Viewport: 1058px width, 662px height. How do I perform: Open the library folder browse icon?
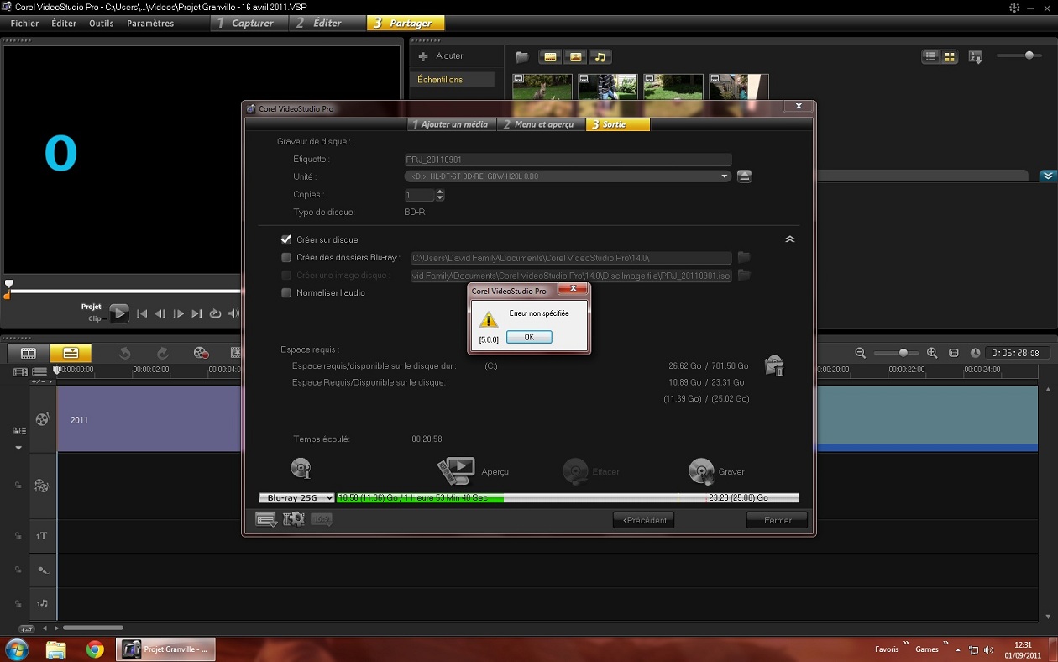click(x=522, y=57)
